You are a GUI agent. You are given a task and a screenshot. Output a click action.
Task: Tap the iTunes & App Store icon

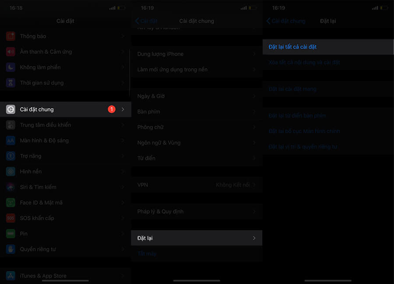(11, 276)
